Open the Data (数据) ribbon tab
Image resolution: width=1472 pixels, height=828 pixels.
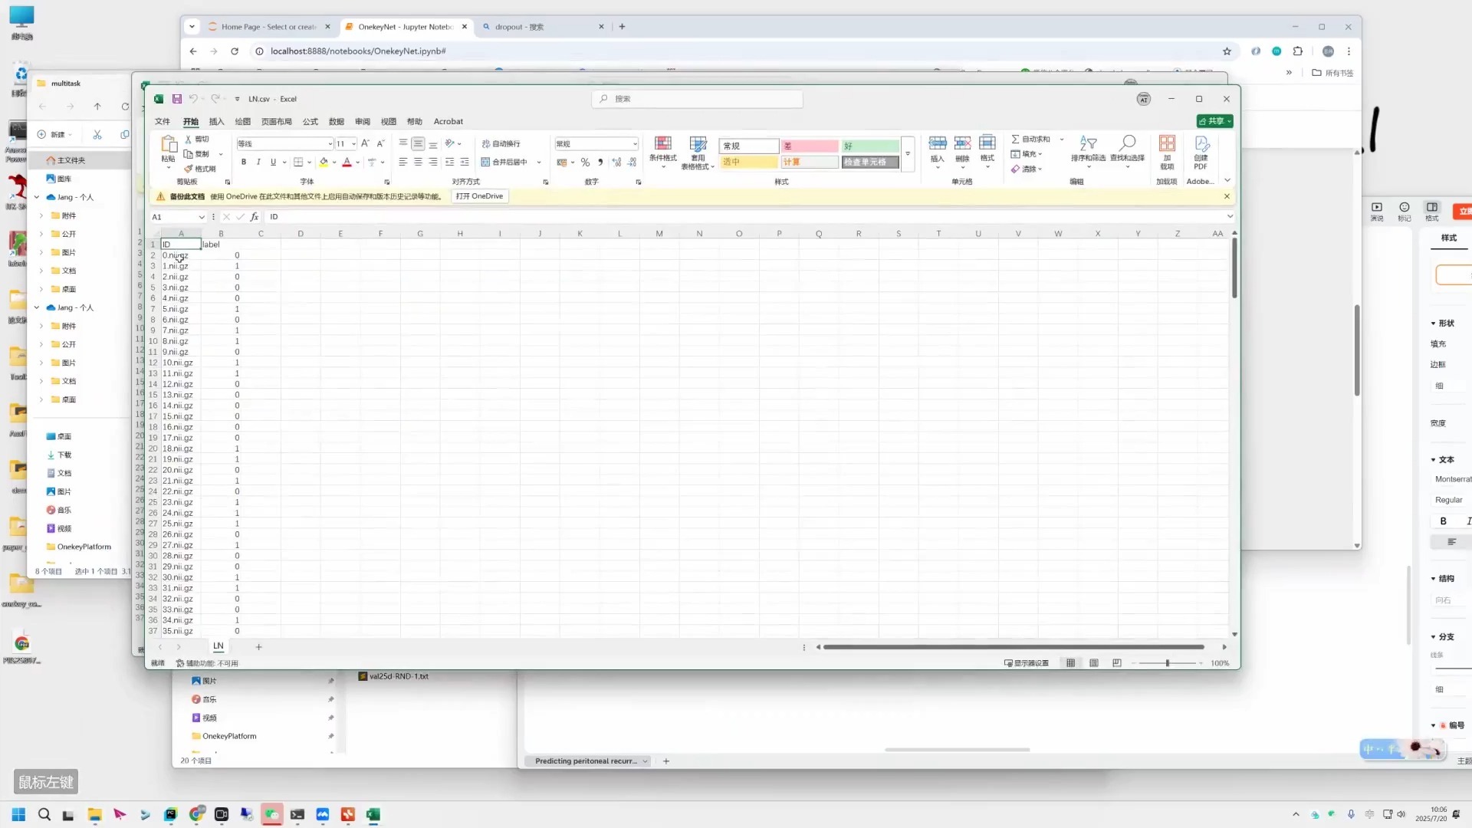click(x=337, y=122)
